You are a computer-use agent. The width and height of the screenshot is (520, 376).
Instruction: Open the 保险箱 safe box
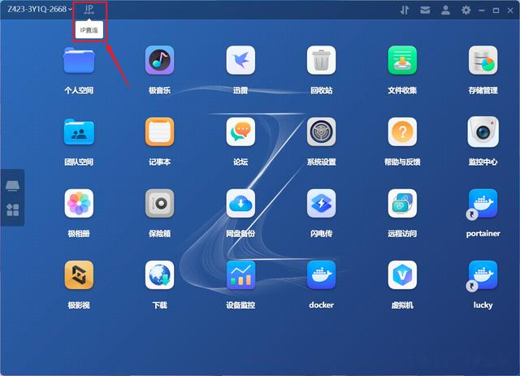pos(159,203)
